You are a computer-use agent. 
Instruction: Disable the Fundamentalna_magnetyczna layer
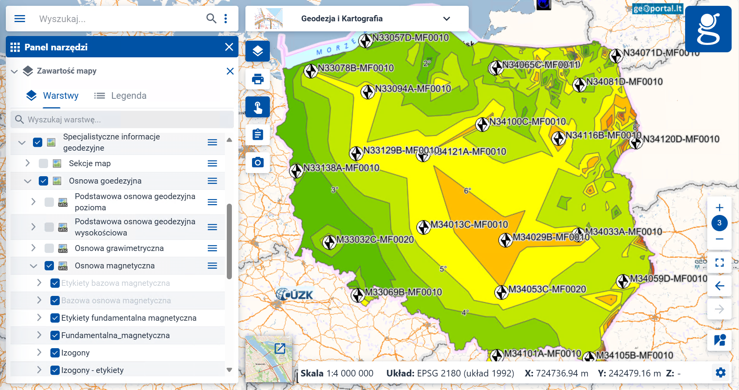tap(55, 335)
